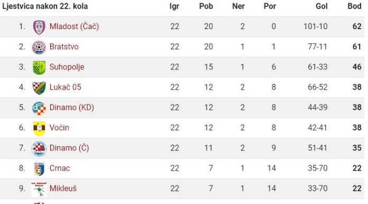The image size is (368, 204).
Task: Open the Lukač 05 team link
Action: coord(65,87)
